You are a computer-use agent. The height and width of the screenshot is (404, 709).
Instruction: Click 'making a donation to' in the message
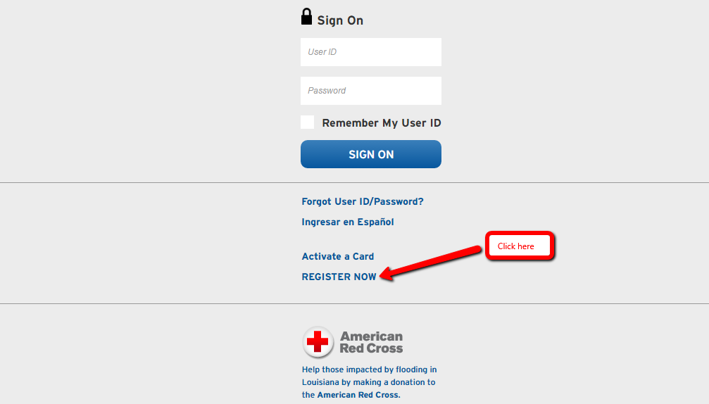(x=394, y=382)
